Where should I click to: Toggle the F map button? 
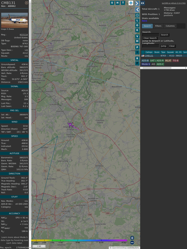click(x=137, y=63)
